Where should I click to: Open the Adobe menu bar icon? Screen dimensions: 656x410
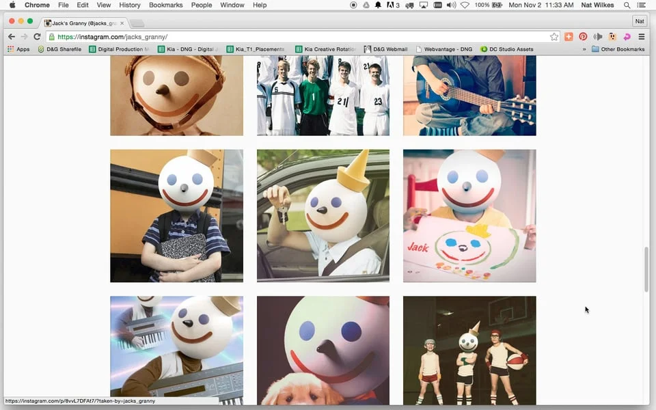[x=393, y=5]
